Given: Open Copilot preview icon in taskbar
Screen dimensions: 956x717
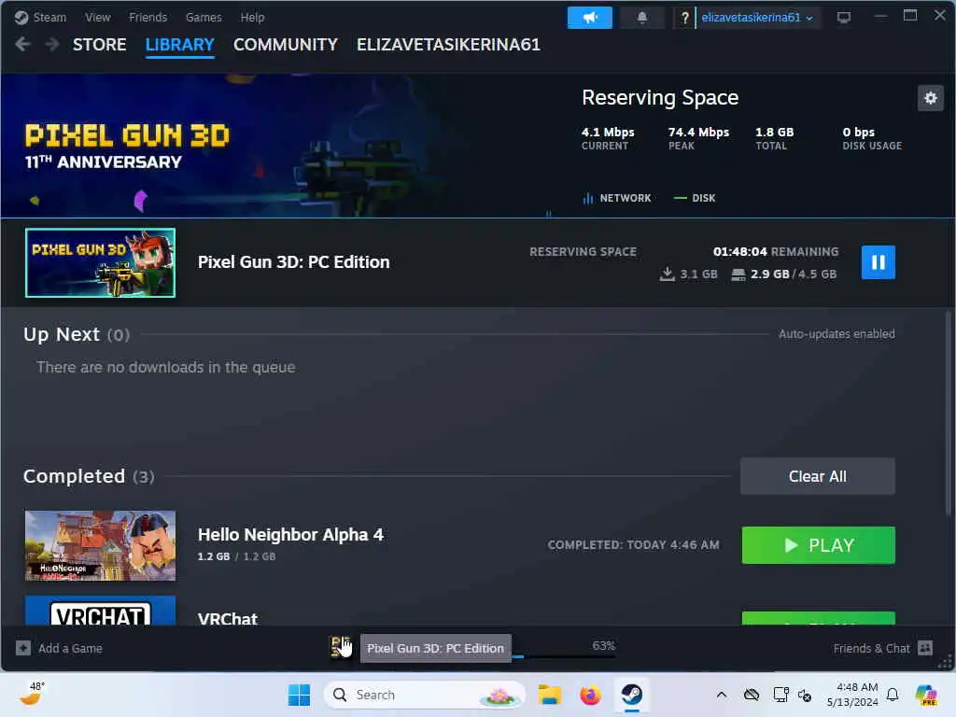Looking at the screenshot, I should tap(927, 695).
